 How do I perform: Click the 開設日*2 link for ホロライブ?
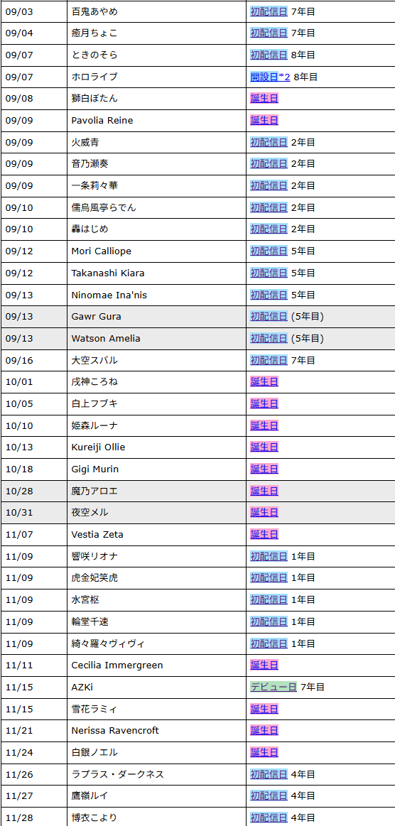point(270,77)
